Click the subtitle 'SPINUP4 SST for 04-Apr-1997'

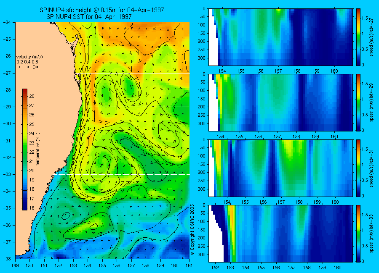point(89,17)
